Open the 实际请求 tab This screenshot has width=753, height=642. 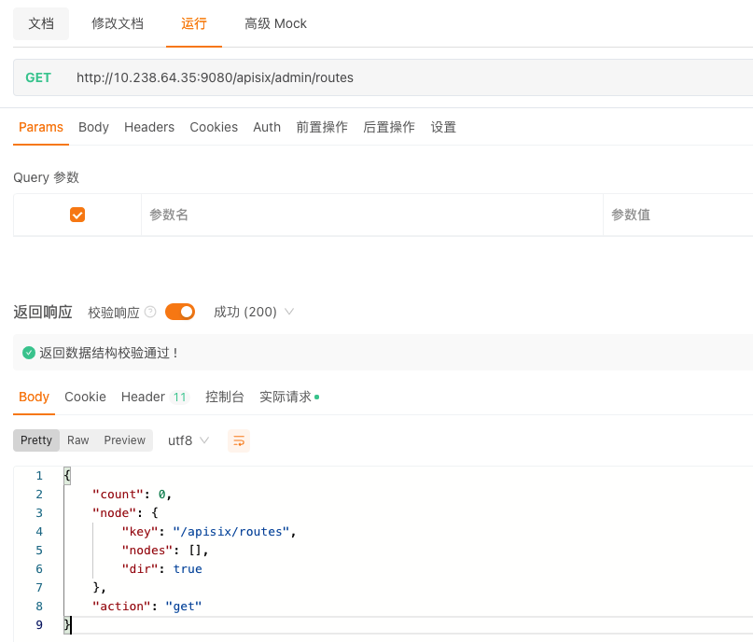point(289,398)
